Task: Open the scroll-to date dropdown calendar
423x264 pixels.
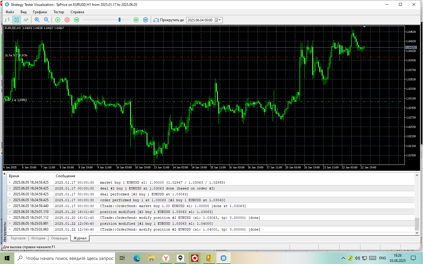Action: point(218,20)
